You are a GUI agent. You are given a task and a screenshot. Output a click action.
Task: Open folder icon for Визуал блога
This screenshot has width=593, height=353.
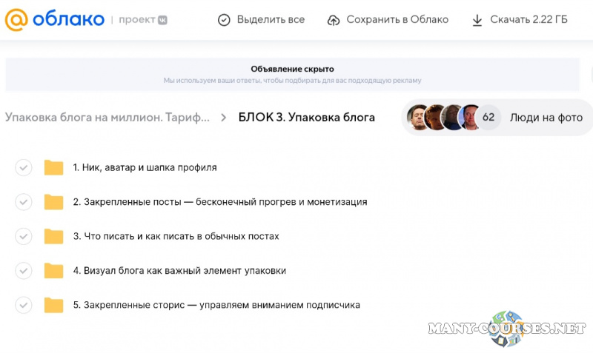[x=53, y=271]
